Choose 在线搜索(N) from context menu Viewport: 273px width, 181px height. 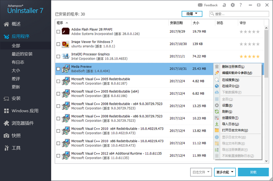(231, 80)
